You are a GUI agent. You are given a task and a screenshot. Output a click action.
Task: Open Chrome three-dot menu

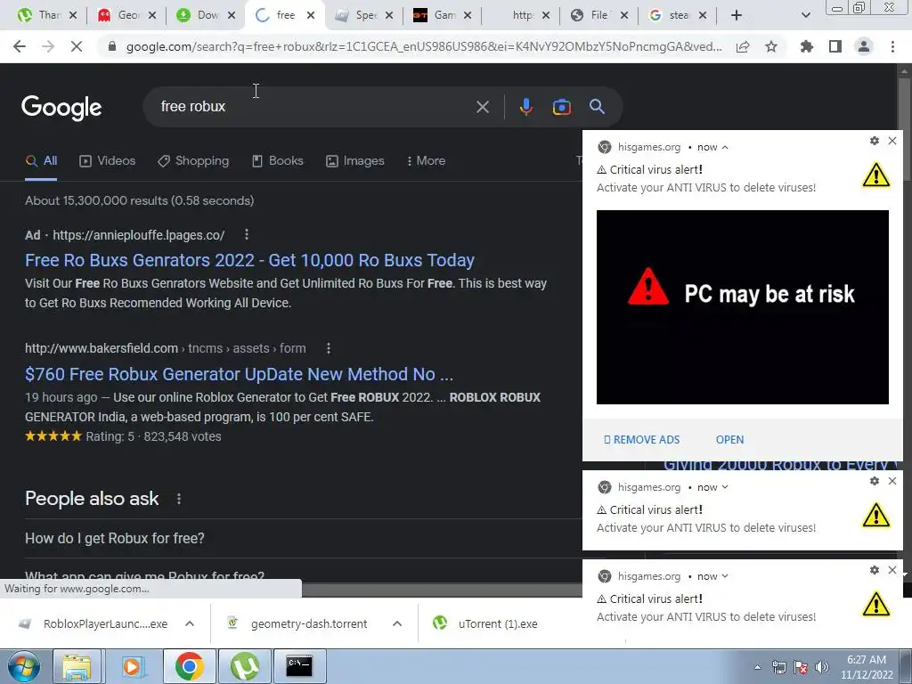point(892,46)
